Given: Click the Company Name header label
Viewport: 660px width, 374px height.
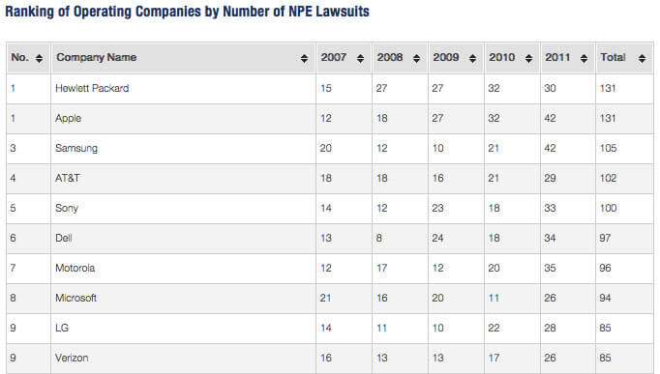Looking at the screenshot, I should pyautogui.click(x=97, y=58).
